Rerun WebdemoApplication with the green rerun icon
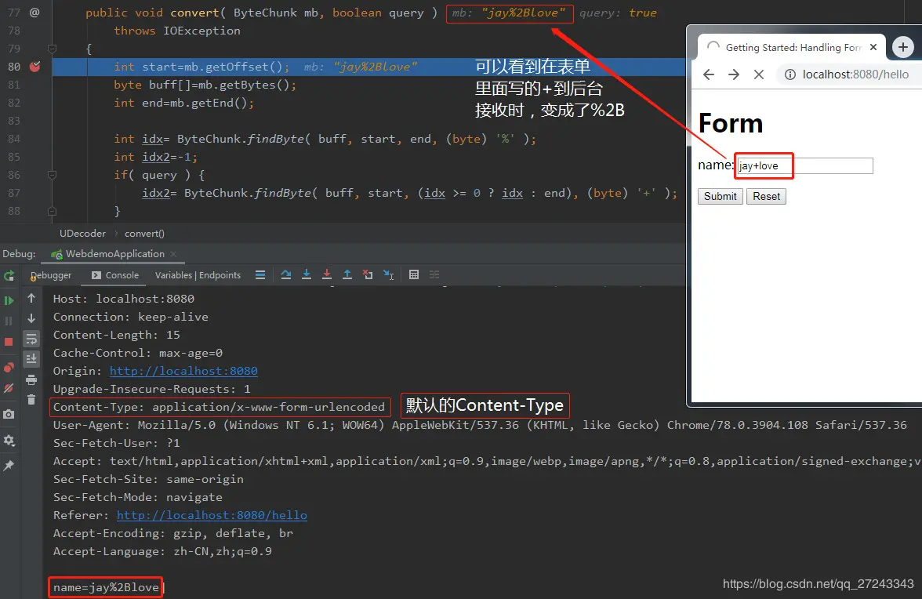The image size is (922, 599). 9,276
